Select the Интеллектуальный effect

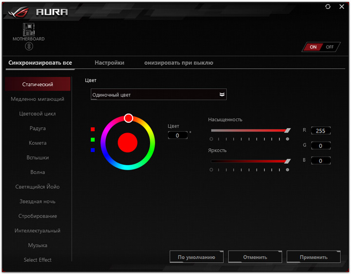click(x=38, y=231)
